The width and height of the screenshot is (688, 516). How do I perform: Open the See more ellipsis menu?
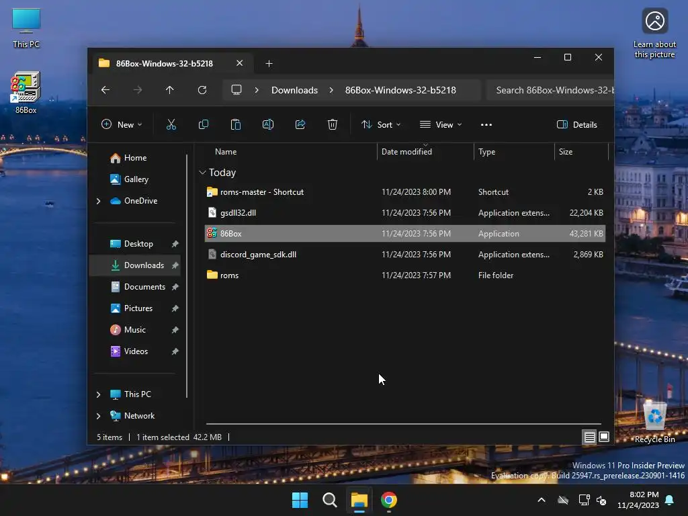(x=486, y=124)
